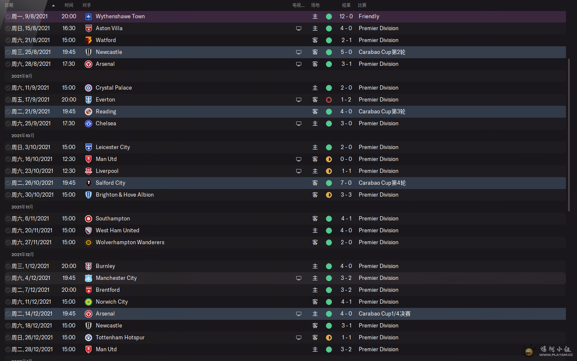Click the Norwich City club badge

click(89, 302)
